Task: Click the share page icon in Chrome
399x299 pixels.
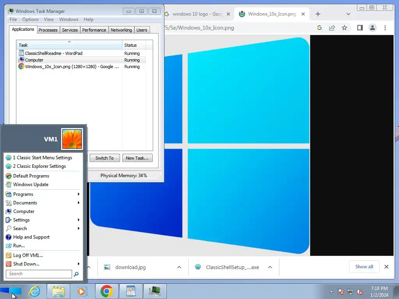Action: (332, 28)
